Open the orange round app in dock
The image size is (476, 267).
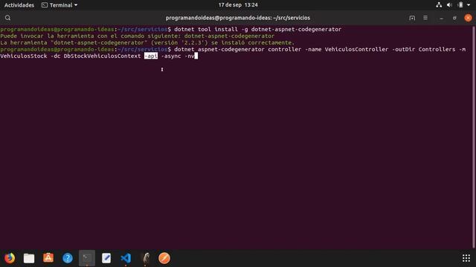pyautogui.click(x=164, y=258)
